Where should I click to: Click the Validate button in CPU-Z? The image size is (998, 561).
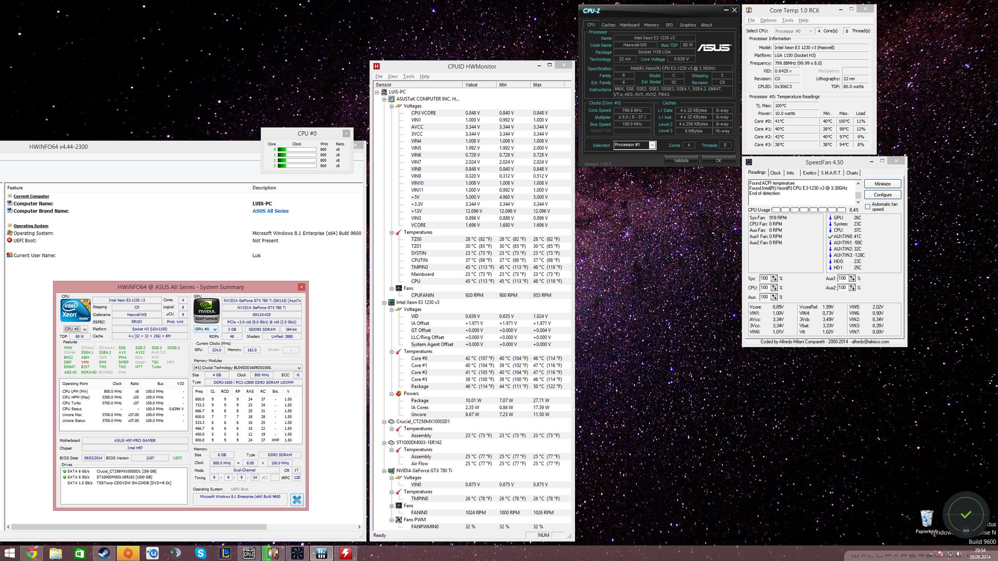coord(681,160)
